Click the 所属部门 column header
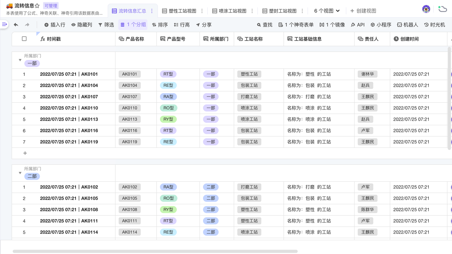The height and width of the screenshot is (254, 452). click(216, 39)
